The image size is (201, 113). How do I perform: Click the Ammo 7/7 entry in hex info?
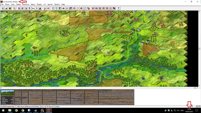pyautogui.click(x=7, y=103)
